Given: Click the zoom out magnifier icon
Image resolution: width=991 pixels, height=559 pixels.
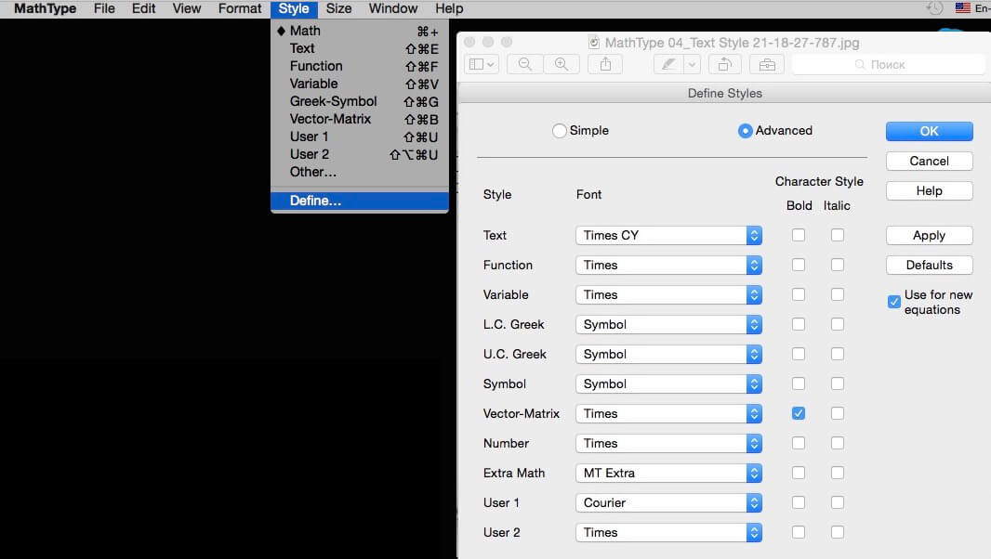Looking at the screenshot, I should tap(524, 64).
